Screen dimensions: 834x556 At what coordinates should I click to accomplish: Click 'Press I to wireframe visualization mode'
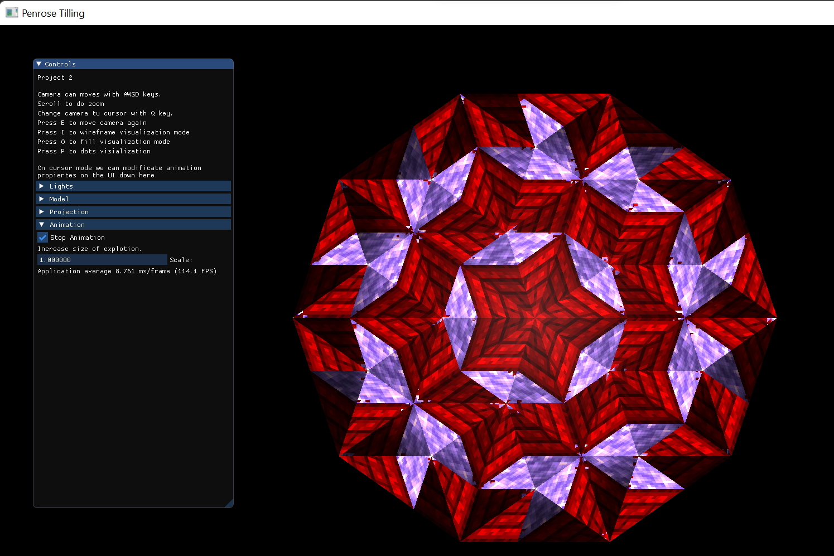pos(113,132)
